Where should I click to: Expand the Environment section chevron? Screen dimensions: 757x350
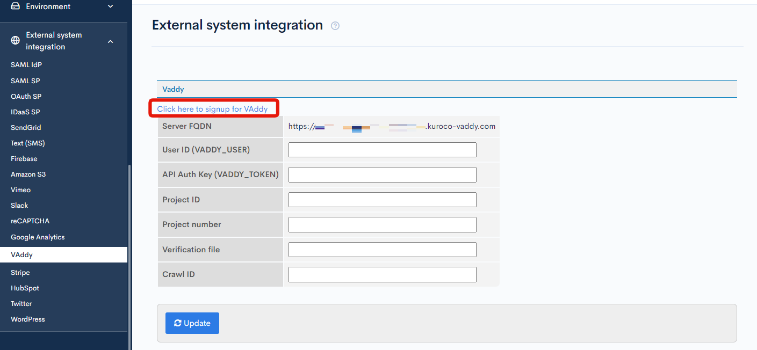pyautogui.click(x=111, y=6)
